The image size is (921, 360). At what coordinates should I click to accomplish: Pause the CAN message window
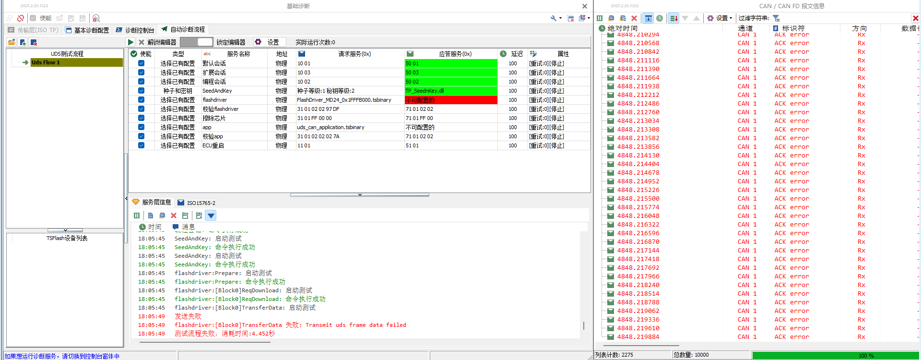600,18
